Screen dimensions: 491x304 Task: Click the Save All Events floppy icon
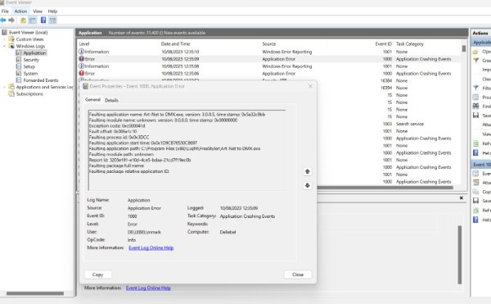click(x=475, y=116)
